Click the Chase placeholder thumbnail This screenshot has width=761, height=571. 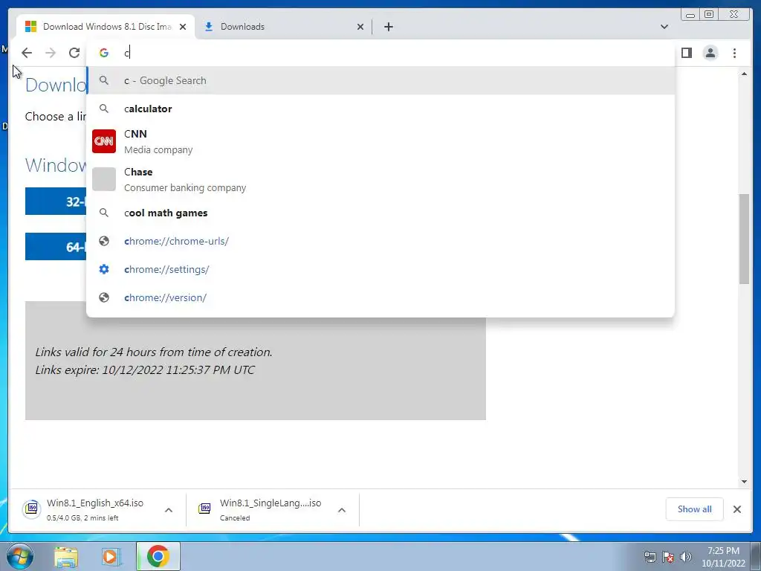pos(104,180)
